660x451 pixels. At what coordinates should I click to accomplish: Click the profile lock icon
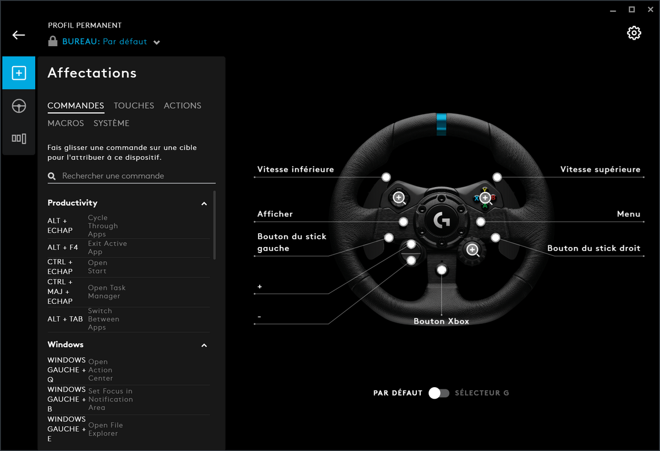53,41
